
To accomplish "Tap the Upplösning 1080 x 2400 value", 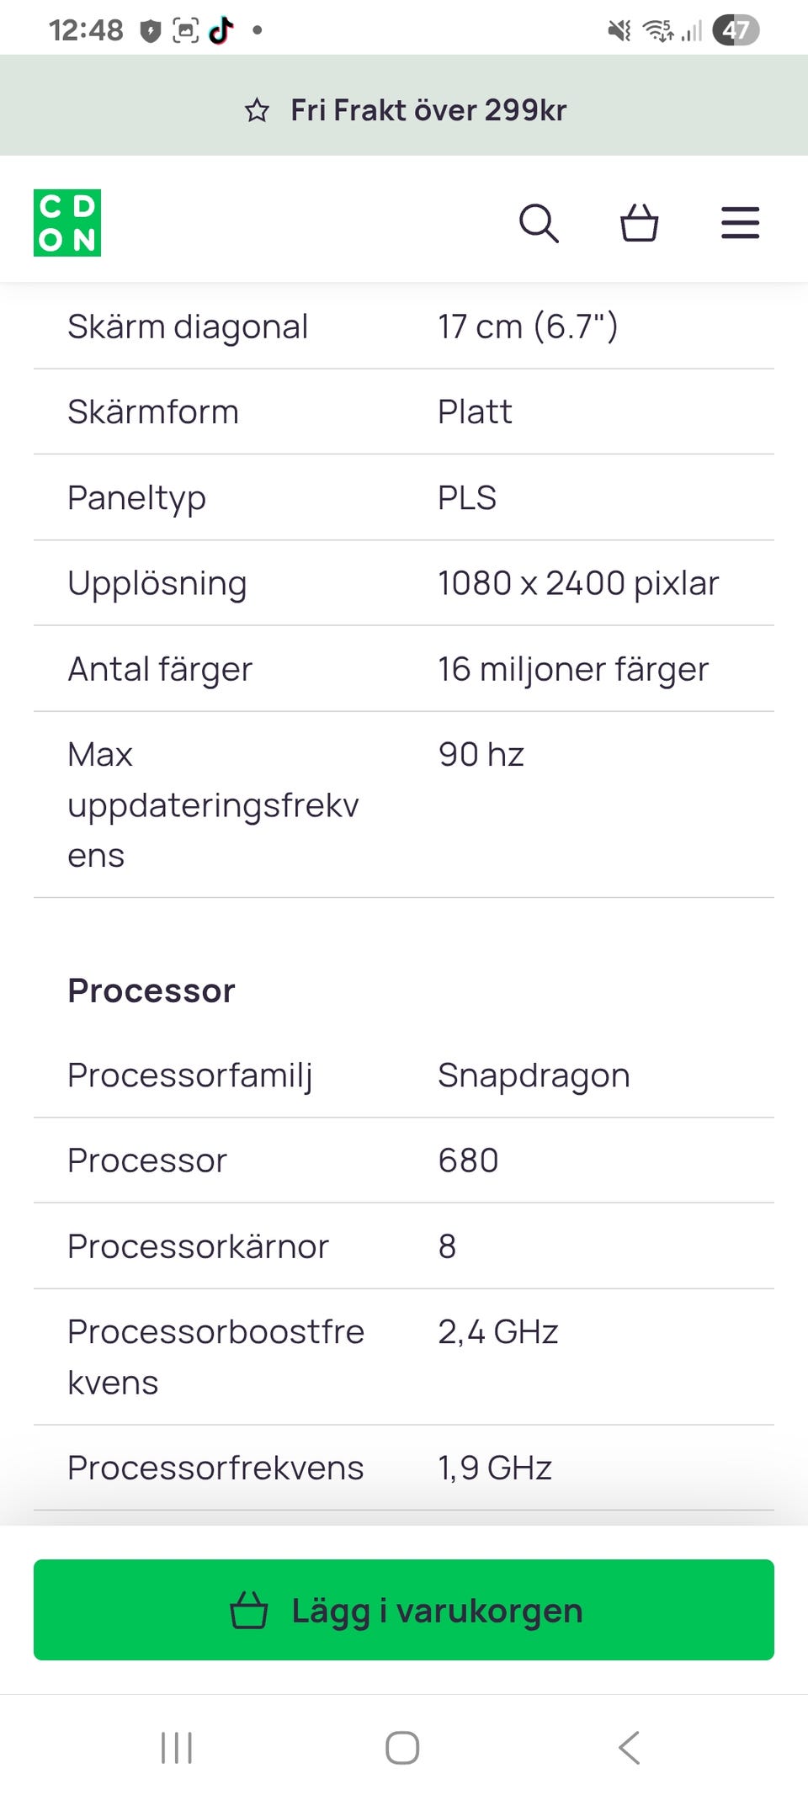I will tap(578, 583).
